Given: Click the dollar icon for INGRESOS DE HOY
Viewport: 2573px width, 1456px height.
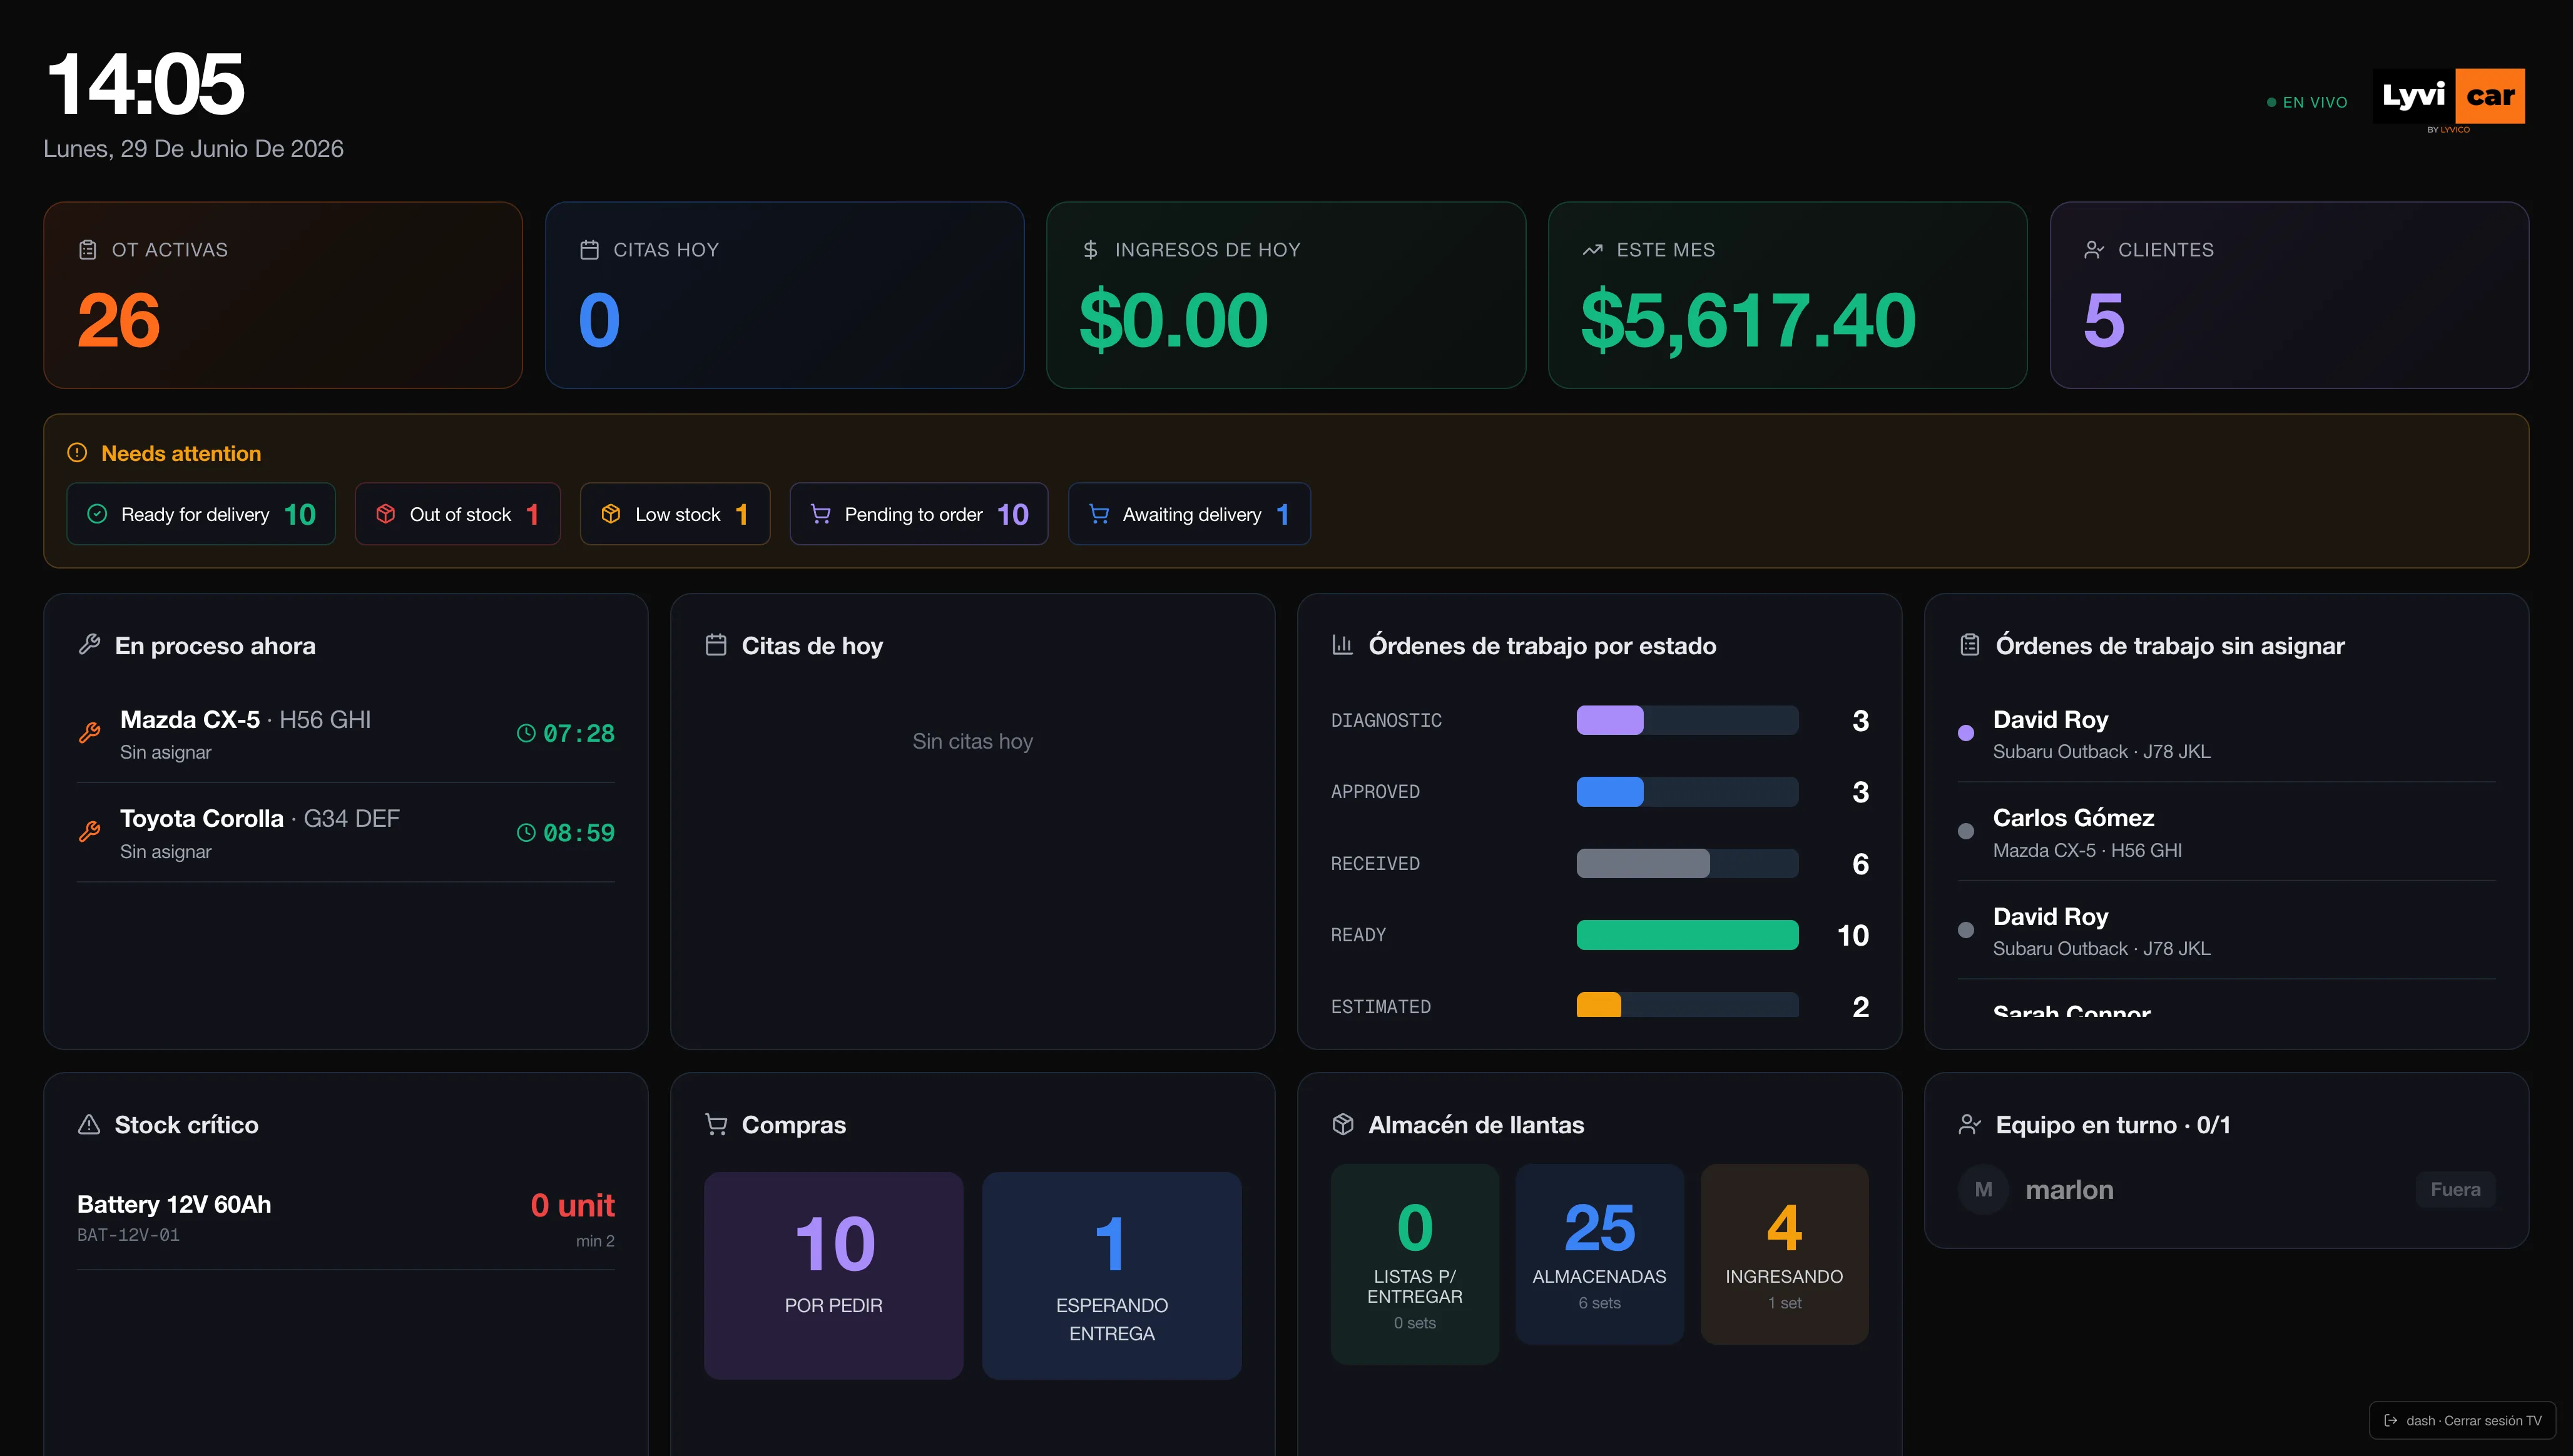Looking at the screenshot, I should coord(1091,250).
